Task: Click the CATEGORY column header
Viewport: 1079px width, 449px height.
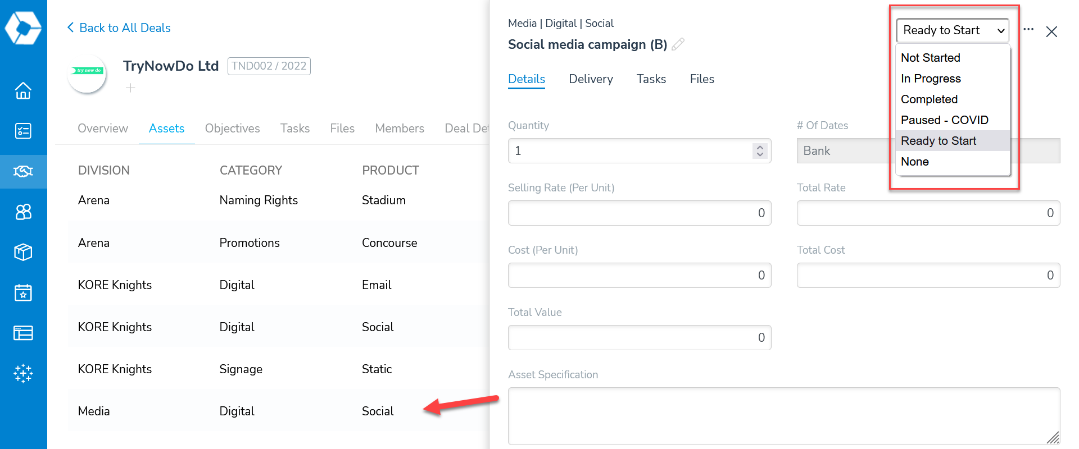Action: point(251,171)
